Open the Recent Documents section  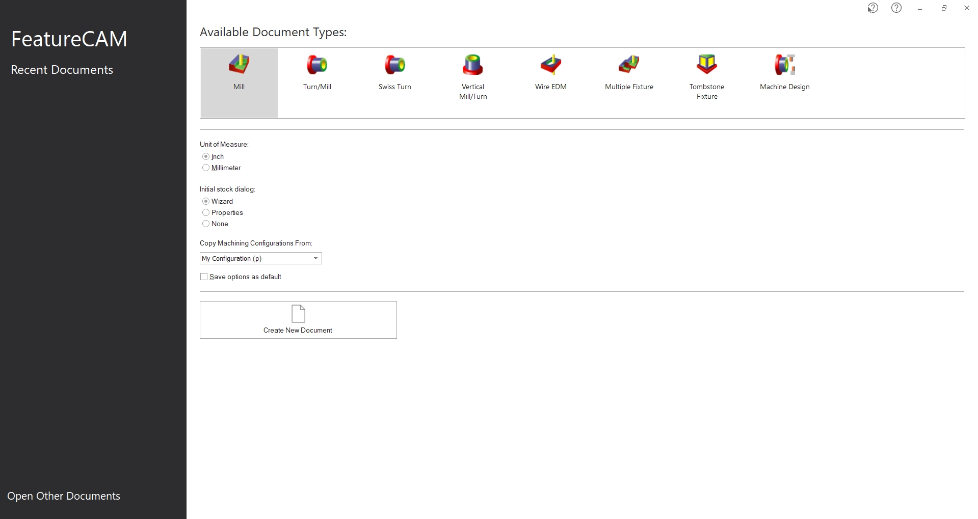[62, 70]
